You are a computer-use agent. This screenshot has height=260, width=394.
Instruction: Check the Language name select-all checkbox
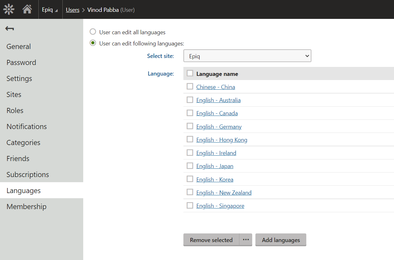point(190,73)
